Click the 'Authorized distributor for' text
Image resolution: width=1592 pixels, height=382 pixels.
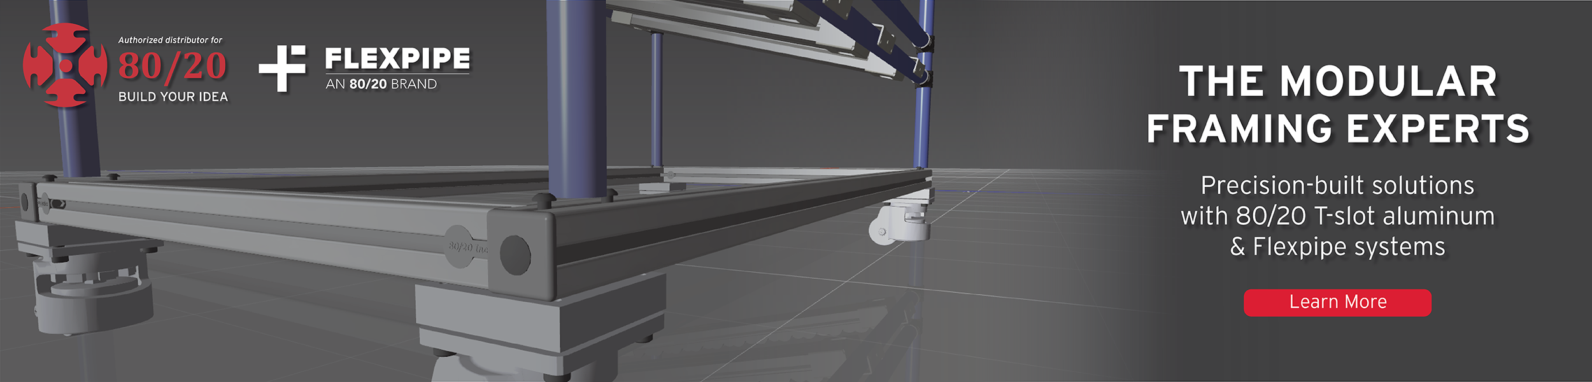170,40
